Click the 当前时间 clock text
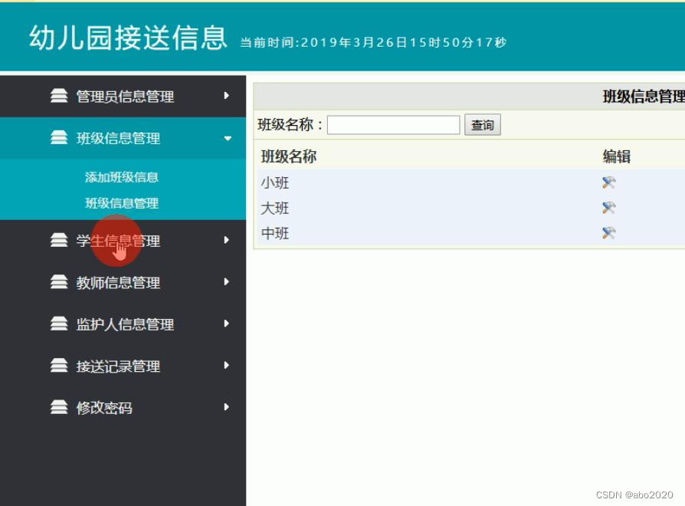 (x=373, y=42)
